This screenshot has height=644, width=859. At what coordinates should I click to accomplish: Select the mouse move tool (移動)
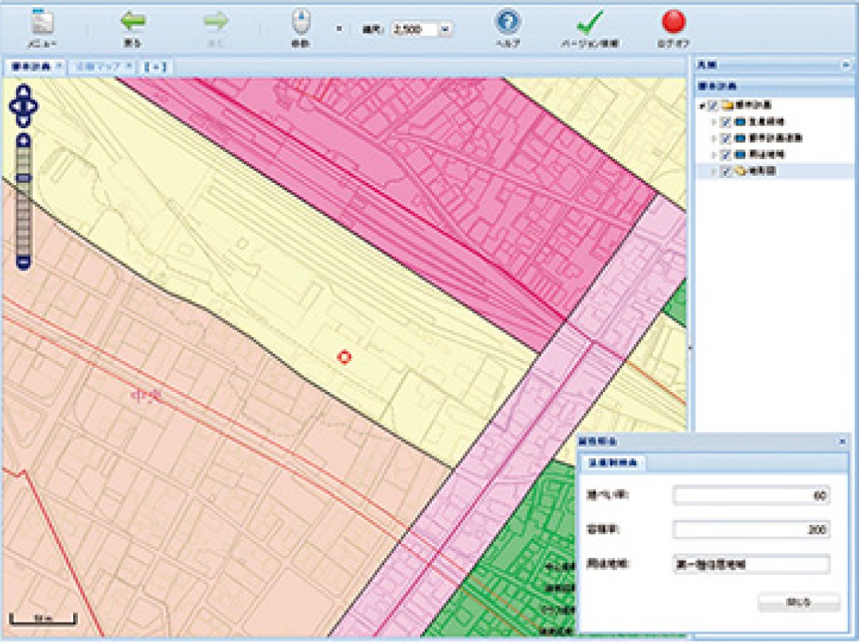coord(301,27)
